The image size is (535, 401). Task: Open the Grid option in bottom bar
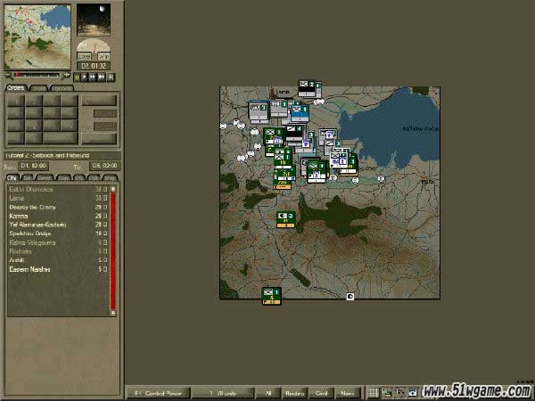click(321, 393)
